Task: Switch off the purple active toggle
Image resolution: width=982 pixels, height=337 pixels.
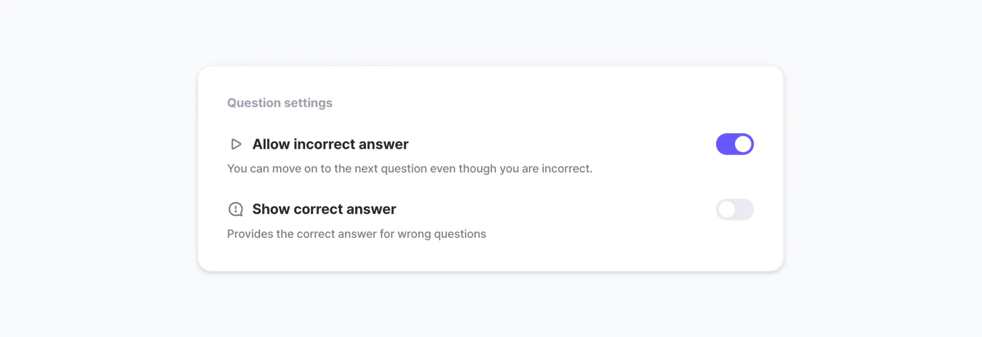Action: coord(735,144)
